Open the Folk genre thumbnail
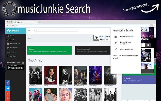The height and width of the screenshot is (101, 161). [146, 55]
